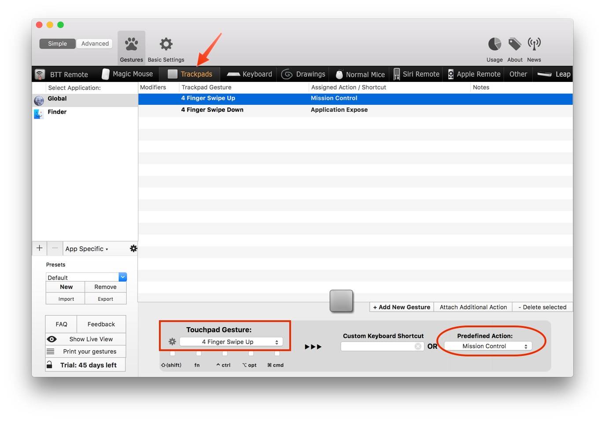The image size is (605, 422).
Task: Click the list icon beside Print your gestures
Action: (x=51, y=352)
